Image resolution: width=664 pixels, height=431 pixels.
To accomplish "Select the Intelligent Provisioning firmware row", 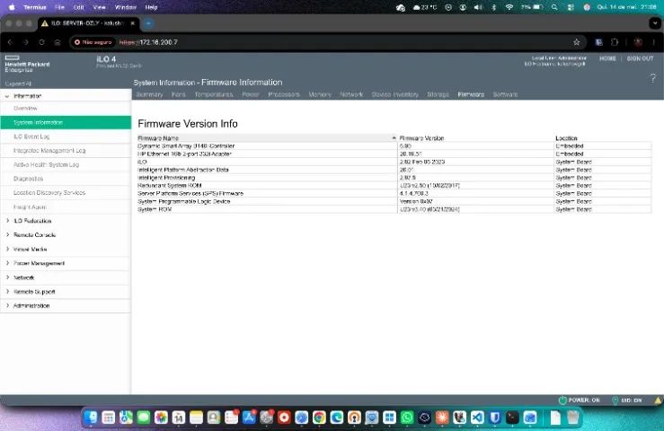I will click(394, 178).
